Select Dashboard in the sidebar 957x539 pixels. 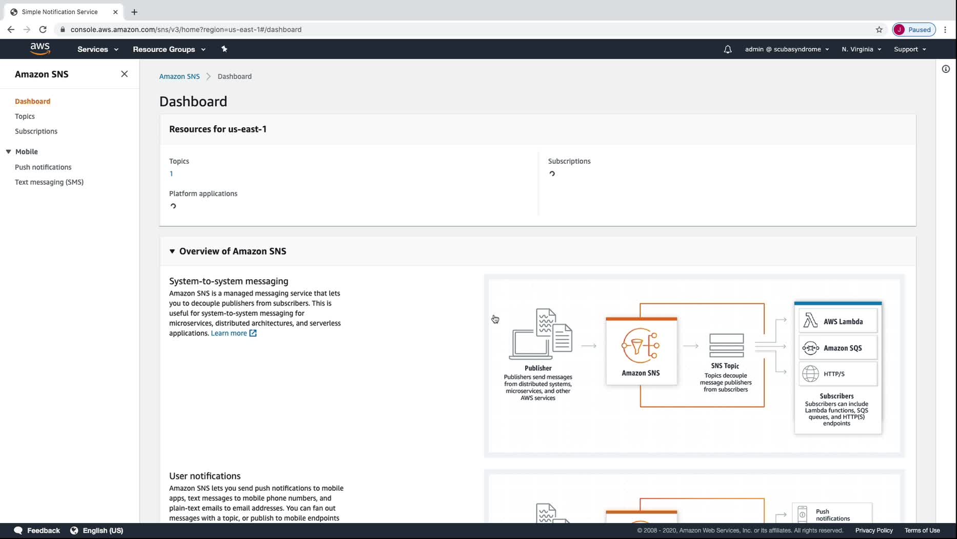[32, 101]
